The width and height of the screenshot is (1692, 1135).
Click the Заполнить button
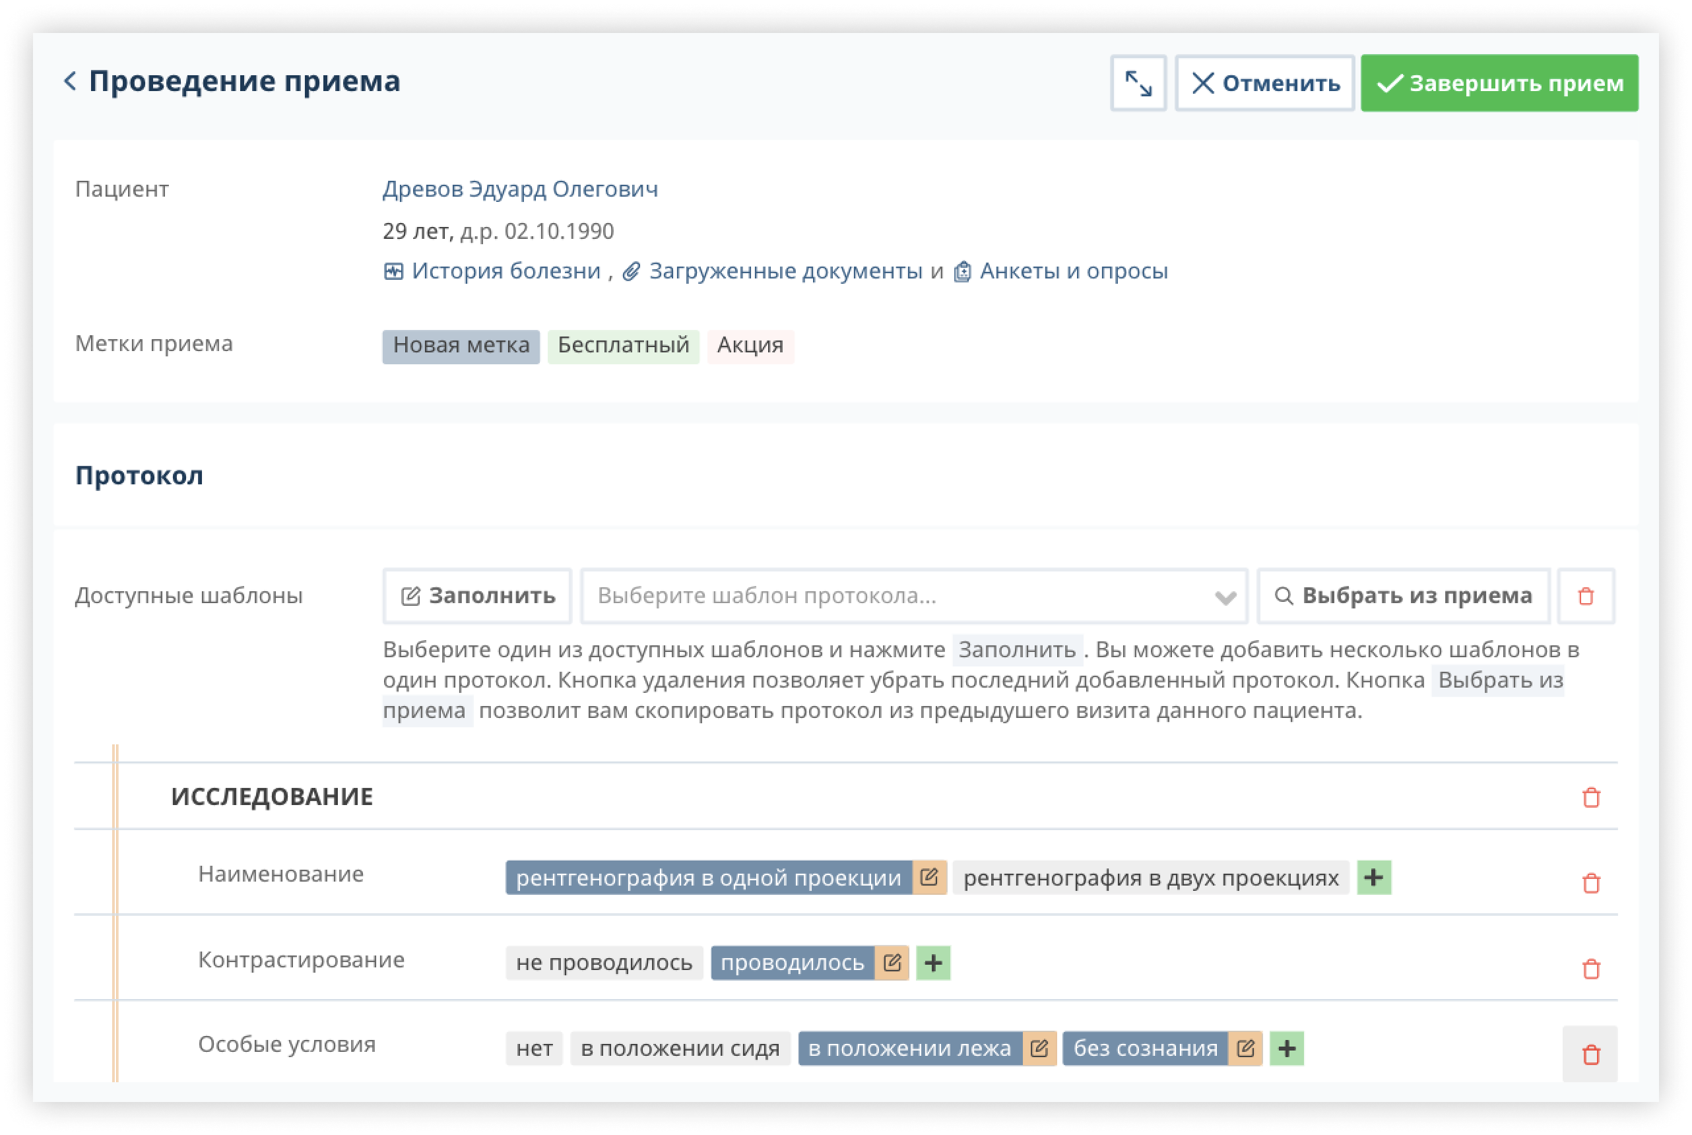(x=477, y=596)
